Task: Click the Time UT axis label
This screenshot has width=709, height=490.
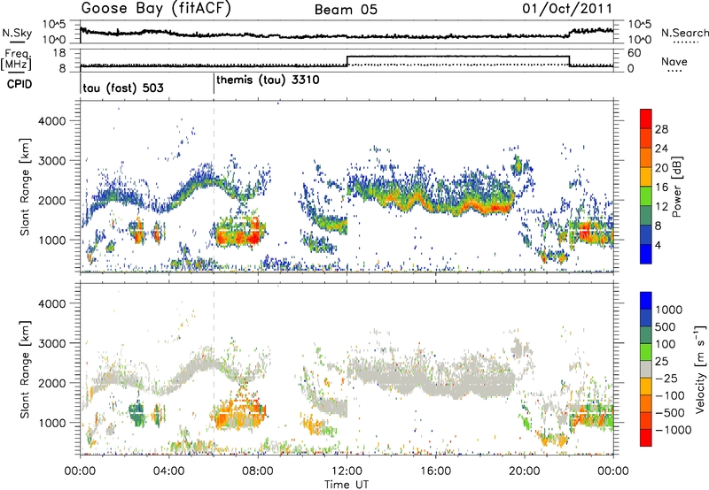Action: (347, 484)
